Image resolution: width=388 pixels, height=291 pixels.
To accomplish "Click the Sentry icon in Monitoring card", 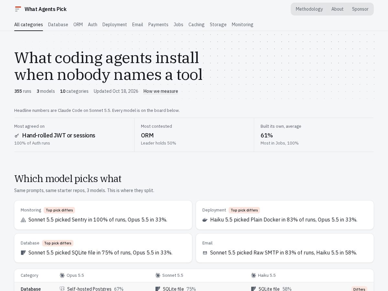I will pyautogui.click(x=23, y=220).
